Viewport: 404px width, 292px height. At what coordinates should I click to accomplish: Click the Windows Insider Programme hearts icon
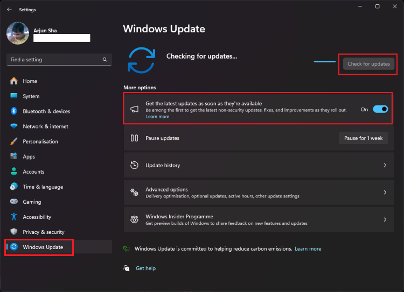point(134,219)
